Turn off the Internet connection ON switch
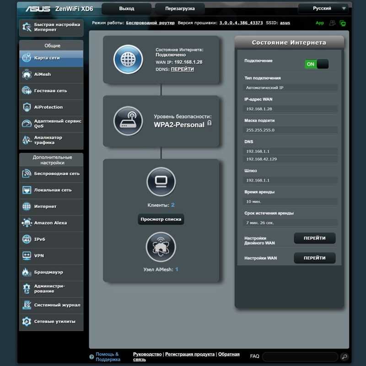Image resolution: width=366 pixels, height=366 pixels. pos(317,64)
